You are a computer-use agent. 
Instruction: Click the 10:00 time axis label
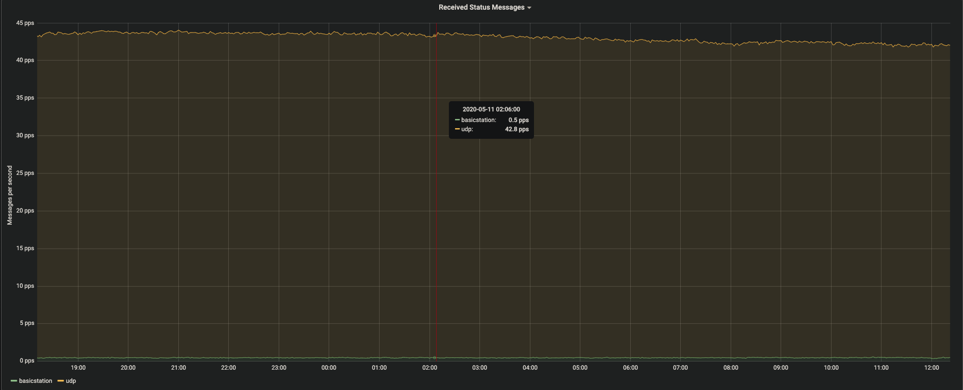click(x=831, y=368)
